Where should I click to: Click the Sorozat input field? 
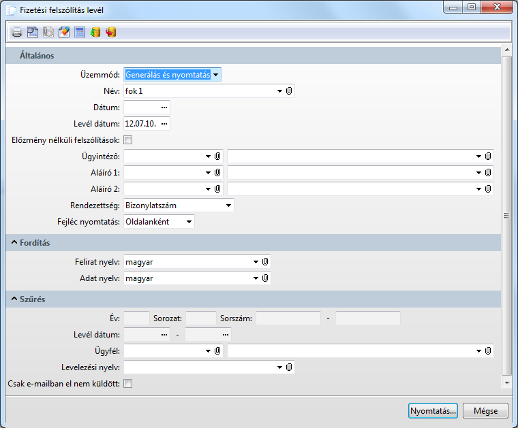click(201, 318)
